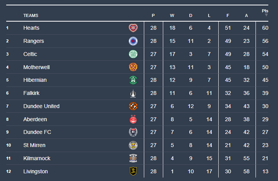Click the Aberdeen club crest icon
278x181 pixels.
(x=133, y=119)
